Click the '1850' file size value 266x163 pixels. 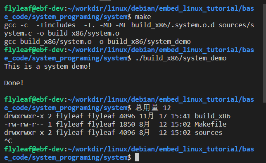pyautogui.click(x=127, y=125)
